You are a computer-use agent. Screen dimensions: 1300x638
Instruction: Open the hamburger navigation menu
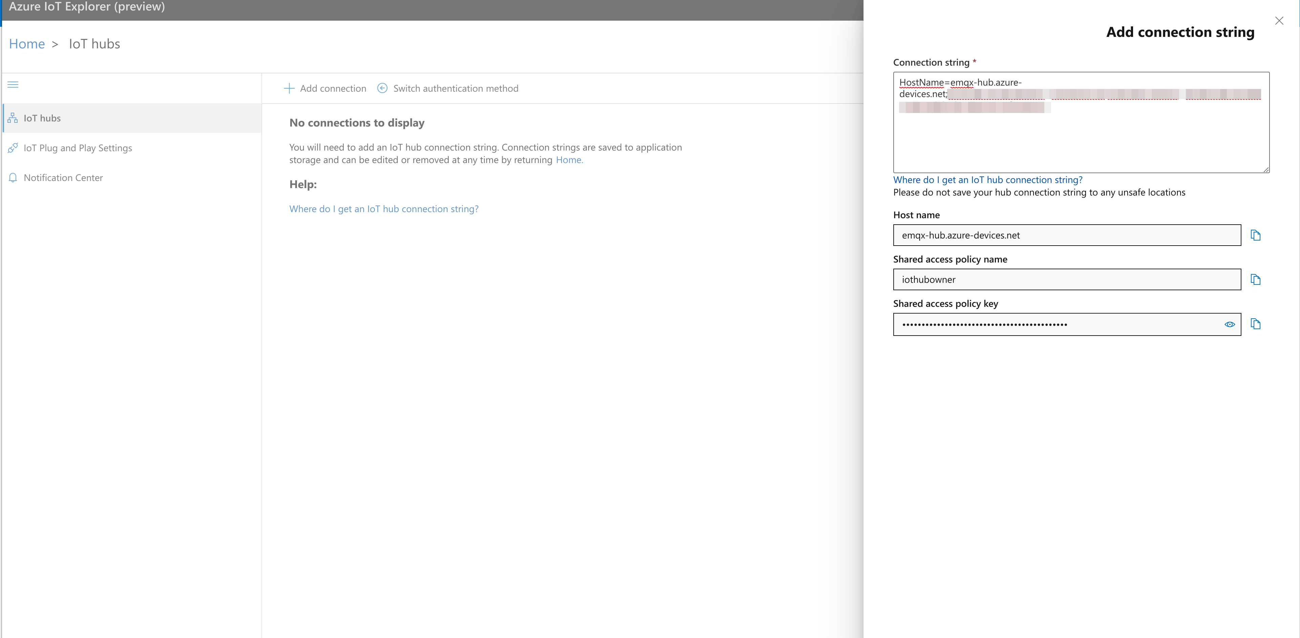pos(13,84)
